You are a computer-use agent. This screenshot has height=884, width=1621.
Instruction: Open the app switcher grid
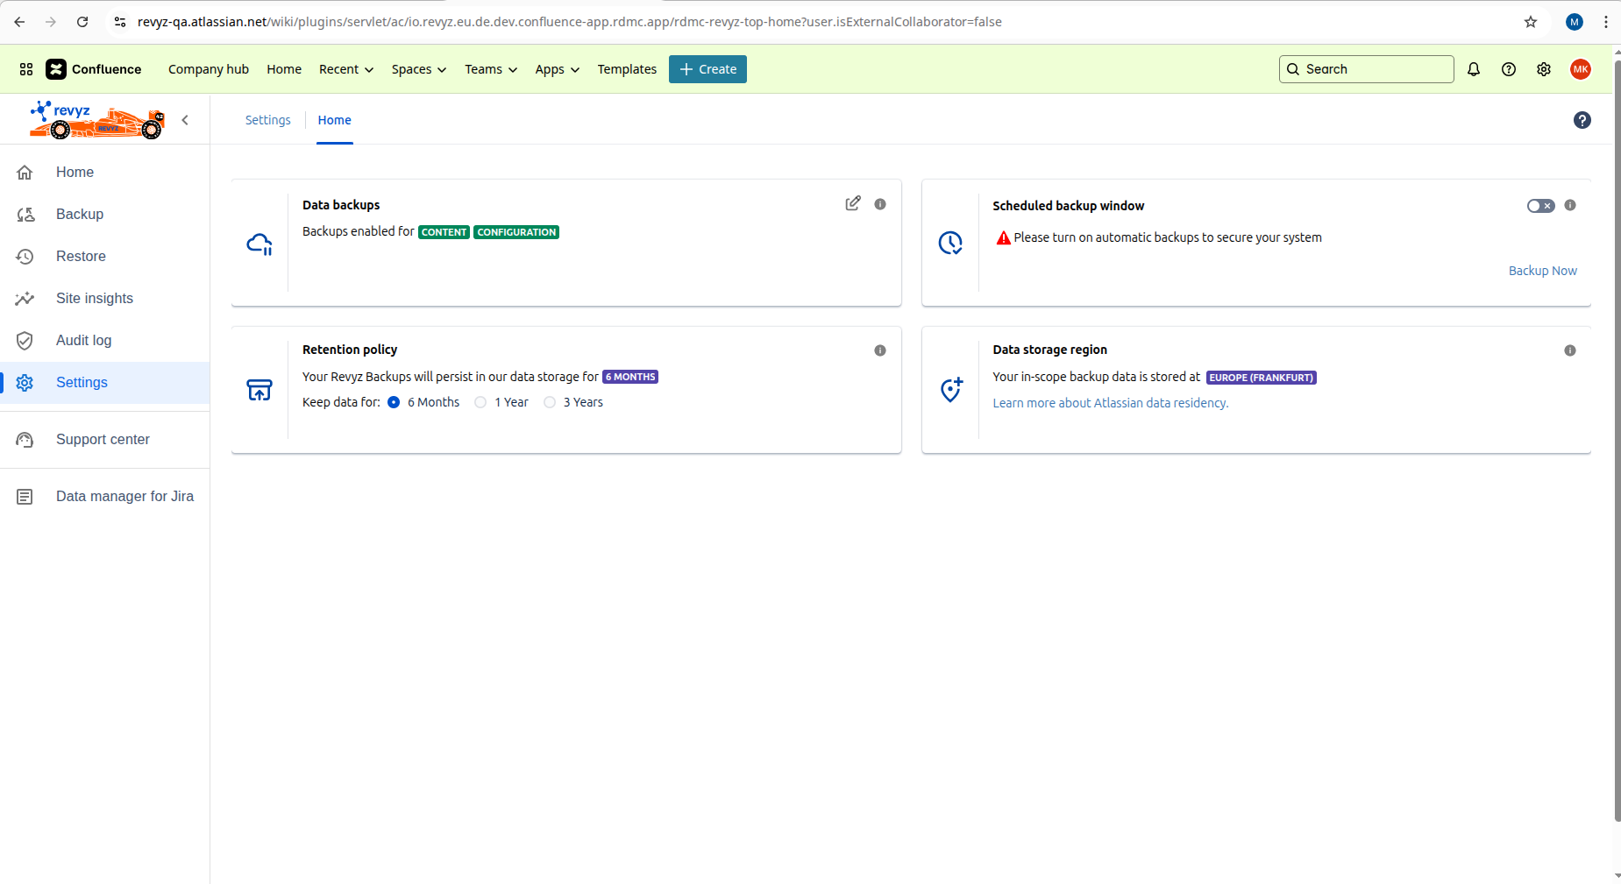(26, 69)
